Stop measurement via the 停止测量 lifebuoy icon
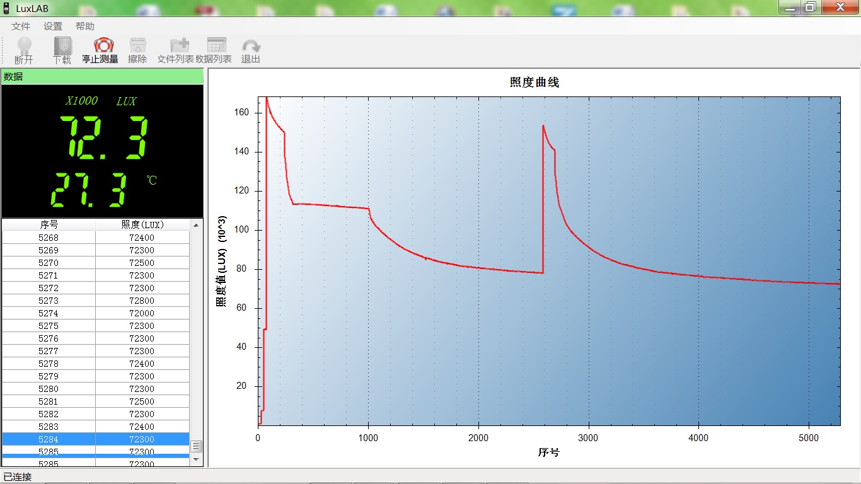Viewport: 861px width, 484px height. [103, 46]
